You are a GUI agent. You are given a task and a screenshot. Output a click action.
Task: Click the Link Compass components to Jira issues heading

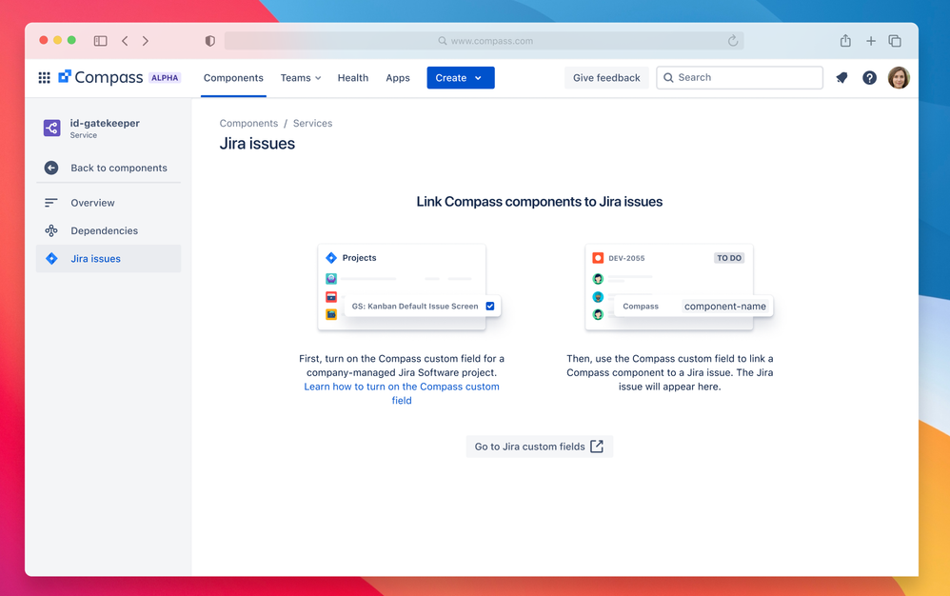coord(539,202)
